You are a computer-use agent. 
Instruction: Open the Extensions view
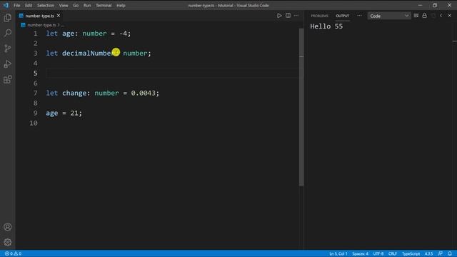pos(8,79)
